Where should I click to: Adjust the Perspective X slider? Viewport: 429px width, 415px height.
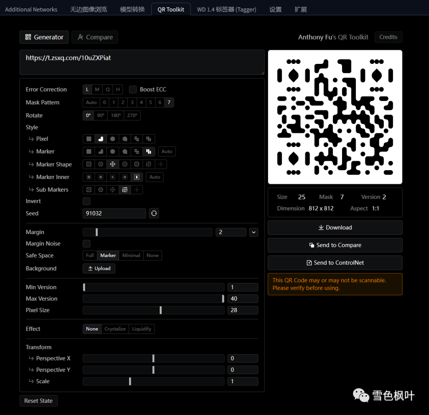click(x=153, y=358)
